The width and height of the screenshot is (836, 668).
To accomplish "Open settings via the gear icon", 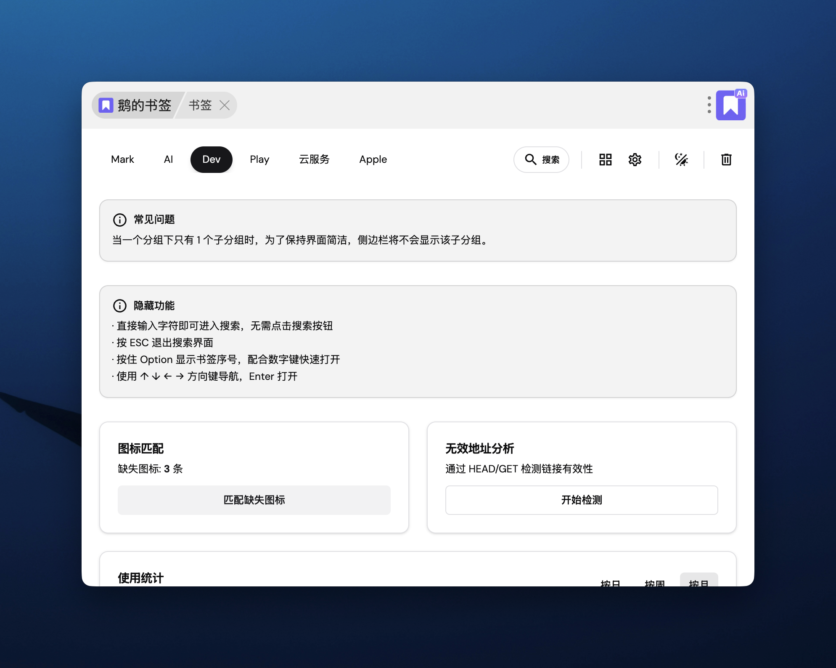I will click(x=635, y=159).
